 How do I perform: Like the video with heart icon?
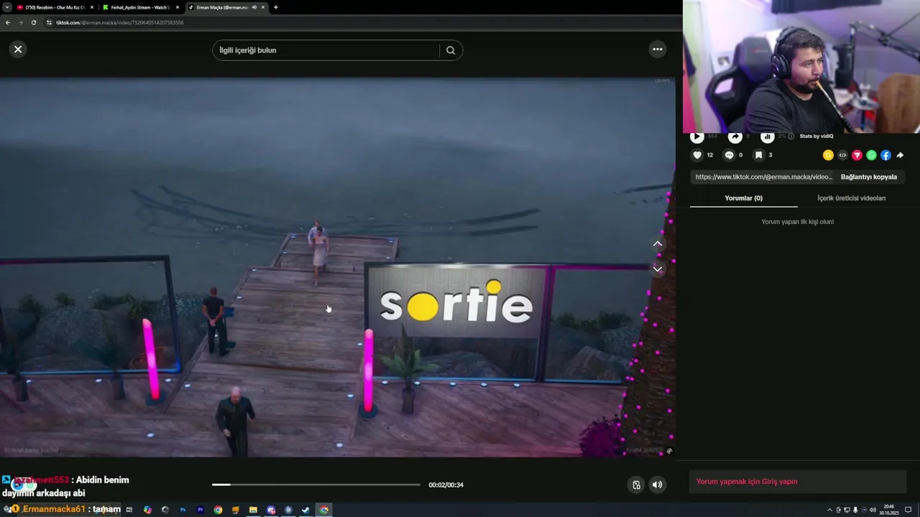pyautogui.click(x=697, y=155)
